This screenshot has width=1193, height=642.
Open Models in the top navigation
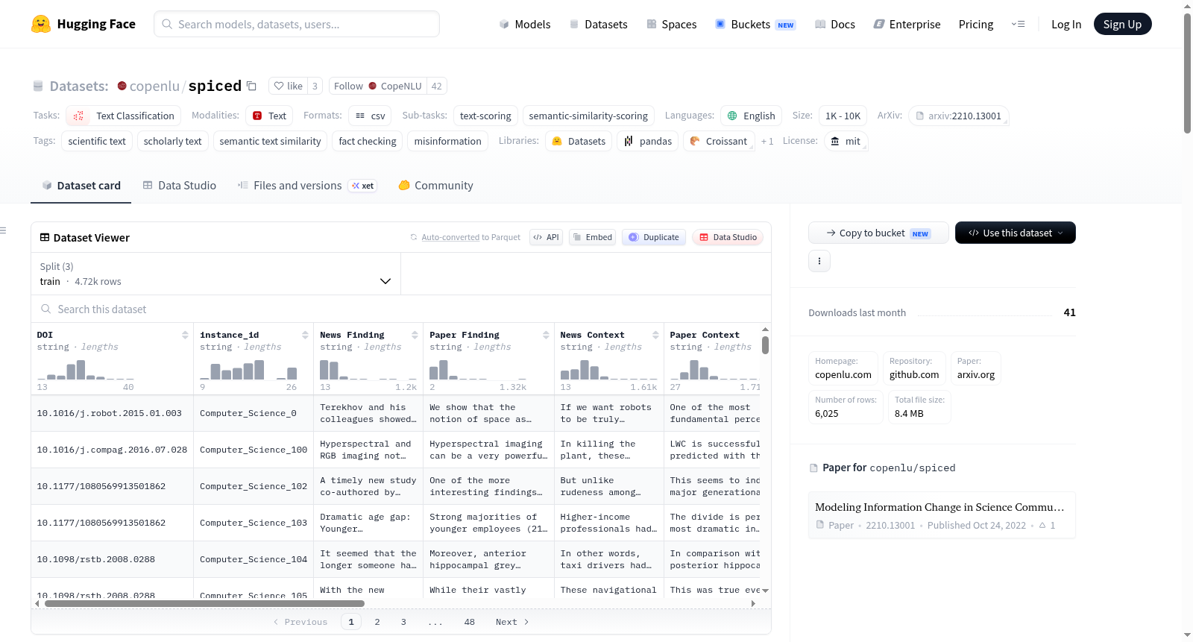[525, 24]
